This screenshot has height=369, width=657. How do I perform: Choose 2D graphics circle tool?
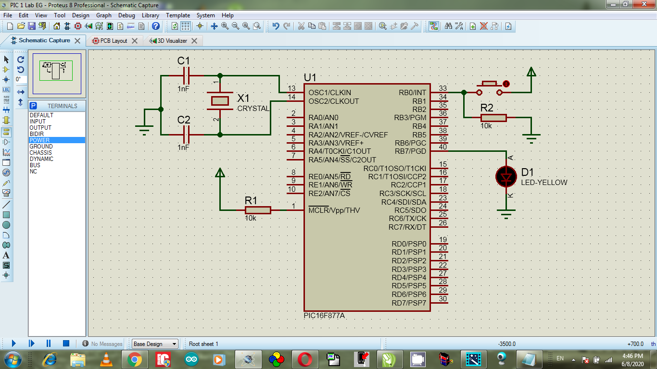point(6,225)
